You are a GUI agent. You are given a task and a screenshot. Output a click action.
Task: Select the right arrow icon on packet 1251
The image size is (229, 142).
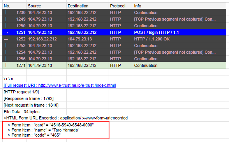click(x=6, y=33)
